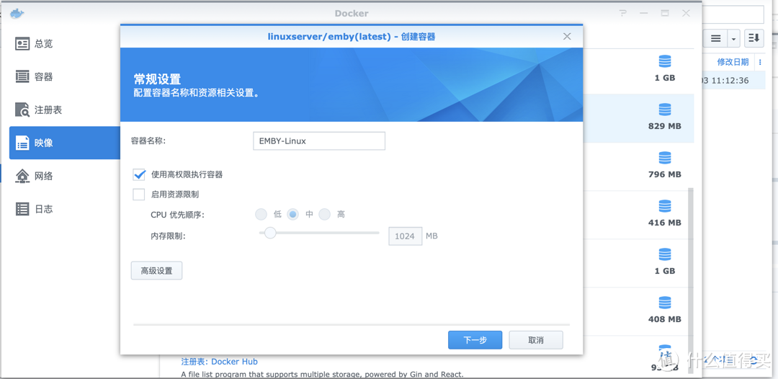
Task: Open the 日志 log section
Action: point(65,209)
